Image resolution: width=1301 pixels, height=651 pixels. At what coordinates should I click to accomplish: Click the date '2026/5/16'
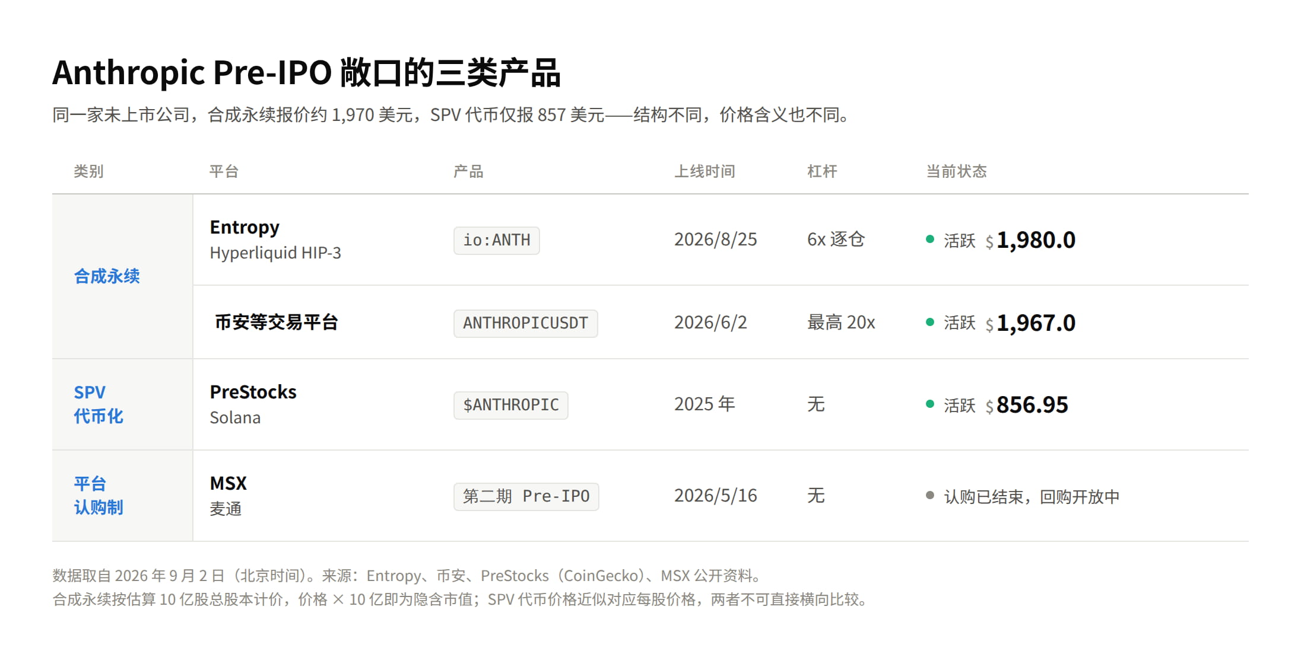(x=716, y=496)
